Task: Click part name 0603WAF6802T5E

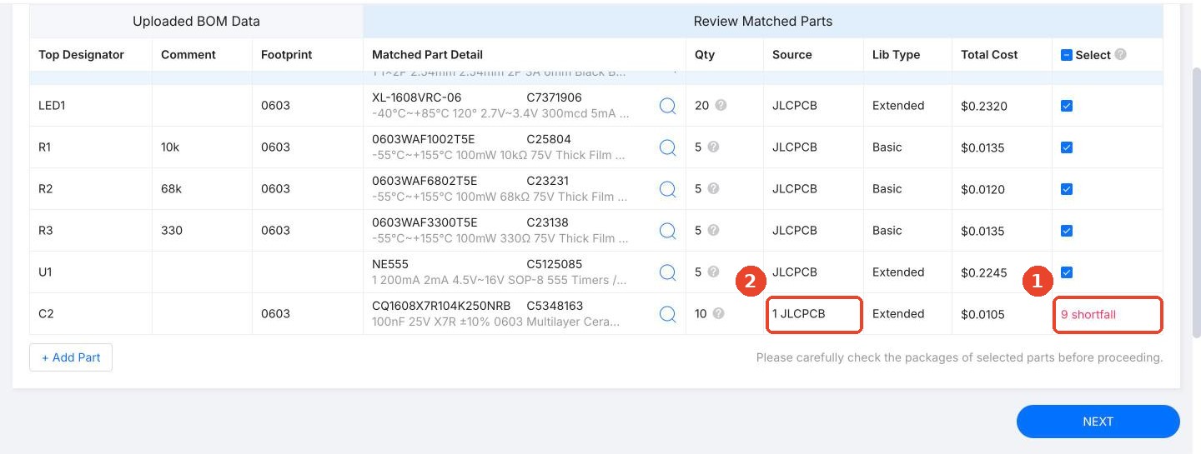Action: [x=425, y=181]
